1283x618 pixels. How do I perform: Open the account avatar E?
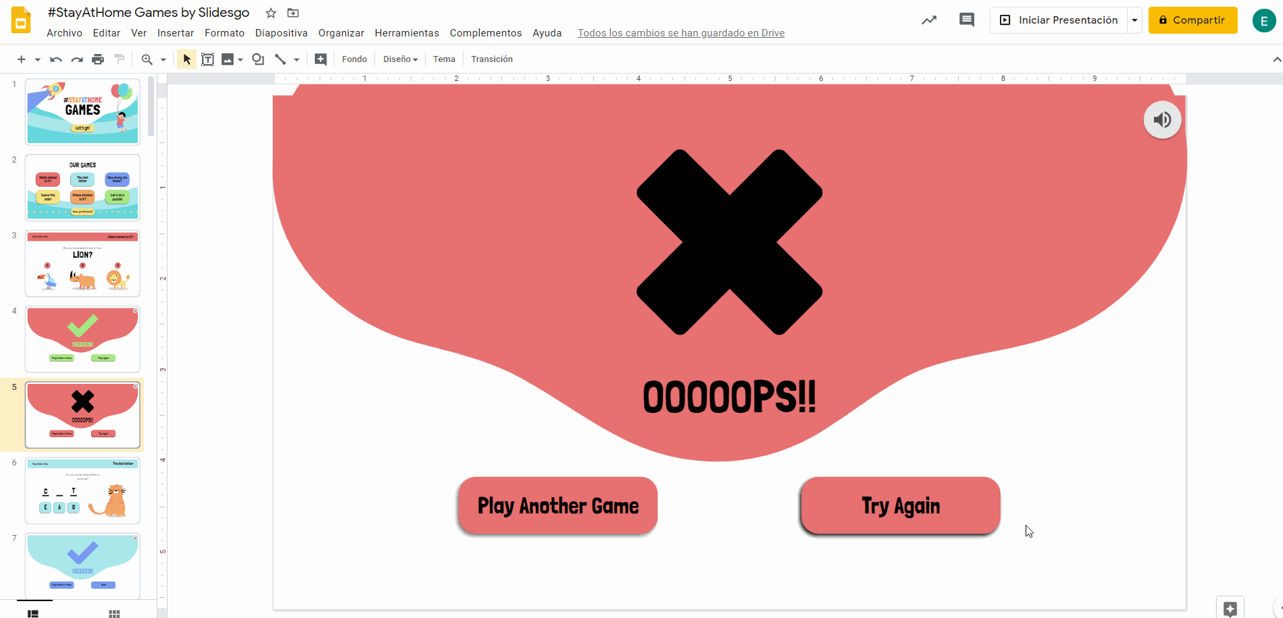1264,21
